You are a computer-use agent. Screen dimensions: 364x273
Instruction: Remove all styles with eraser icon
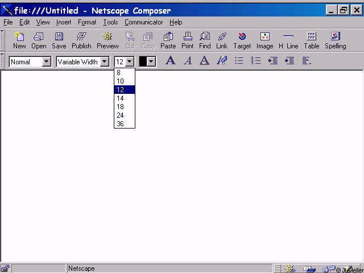222,61
